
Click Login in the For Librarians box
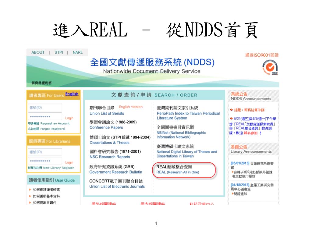(x=69, y=162)
